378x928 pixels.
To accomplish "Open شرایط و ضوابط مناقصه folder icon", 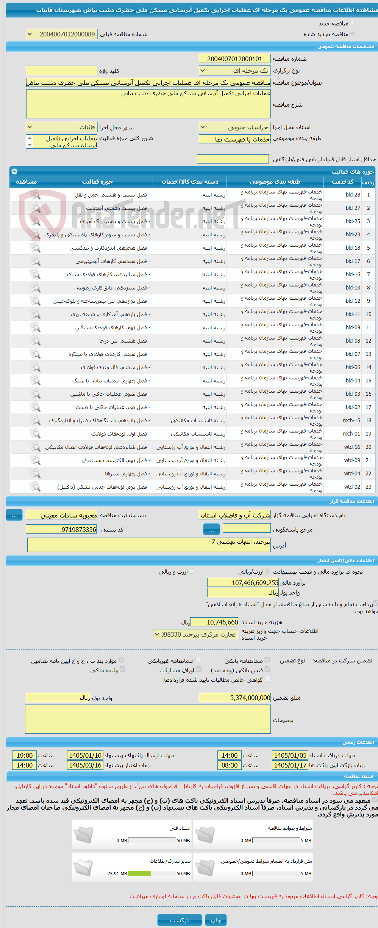I will click(x=205, y=834).
